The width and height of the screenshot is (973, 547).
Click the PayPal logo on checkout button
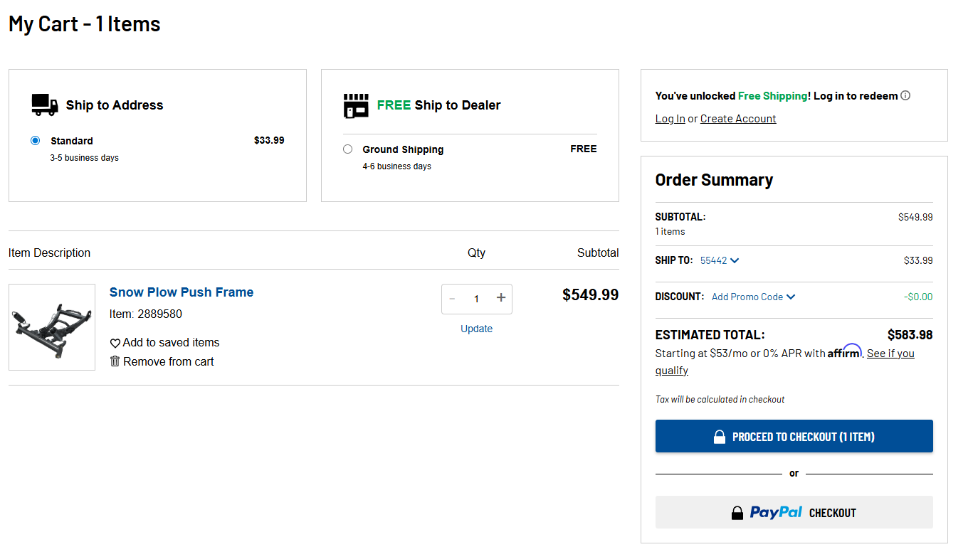point(777,512)
